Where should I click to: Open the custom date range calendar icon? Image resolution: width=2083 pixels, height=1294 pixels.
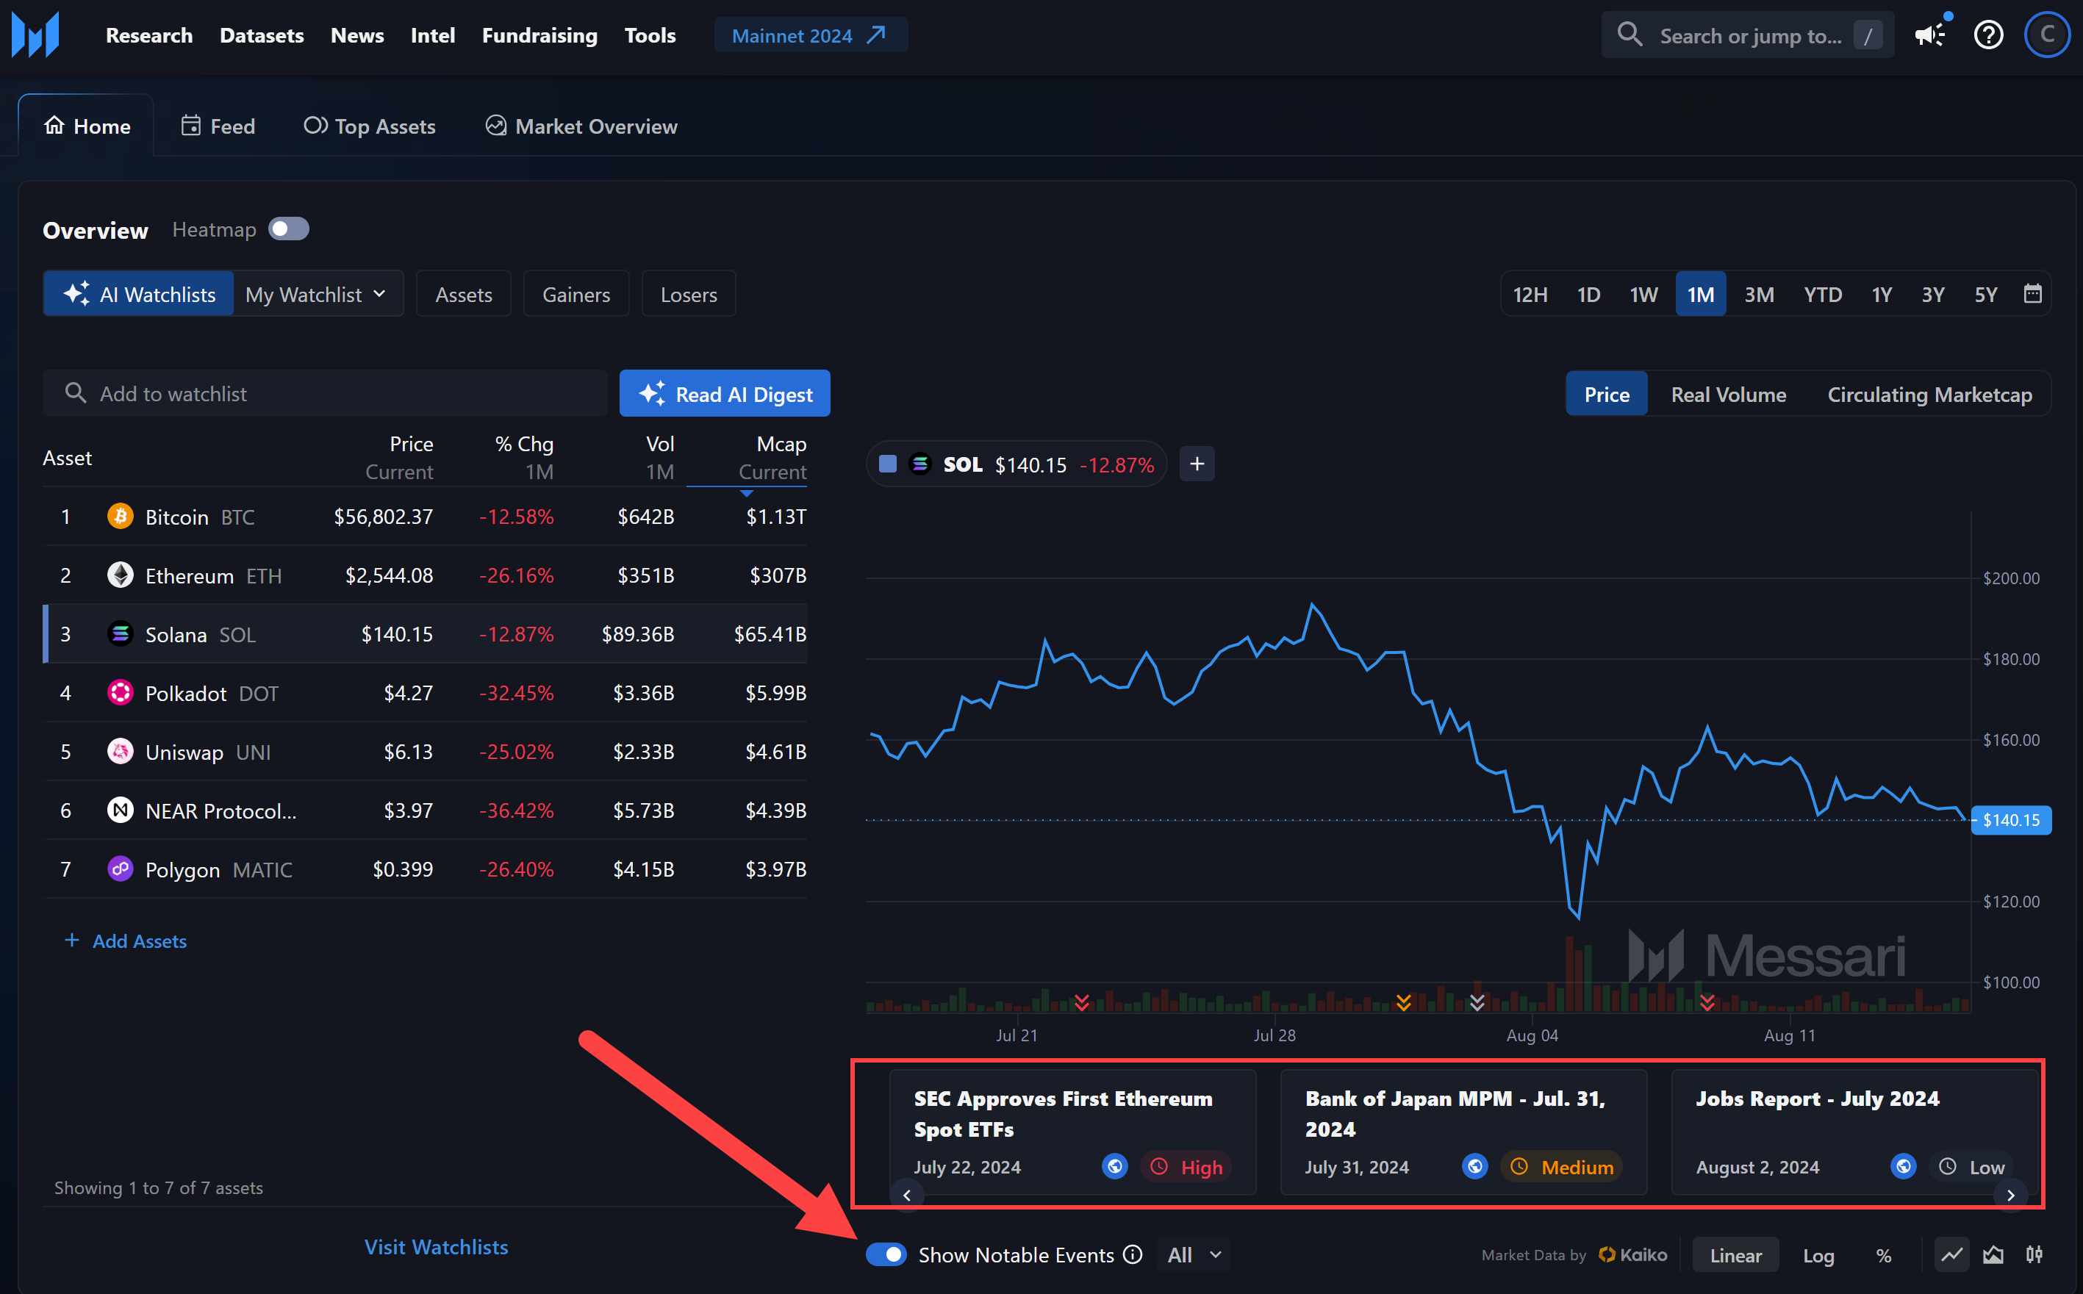(2032, 295)
